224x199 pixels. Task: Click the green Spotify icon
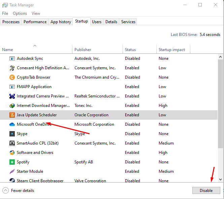click(12, 162)
